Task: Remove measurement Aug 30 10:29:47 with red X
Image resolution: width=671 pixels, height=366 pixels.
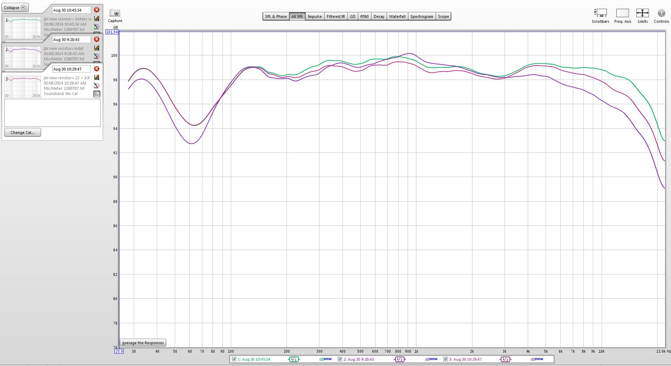Action: tap(97, 69)
